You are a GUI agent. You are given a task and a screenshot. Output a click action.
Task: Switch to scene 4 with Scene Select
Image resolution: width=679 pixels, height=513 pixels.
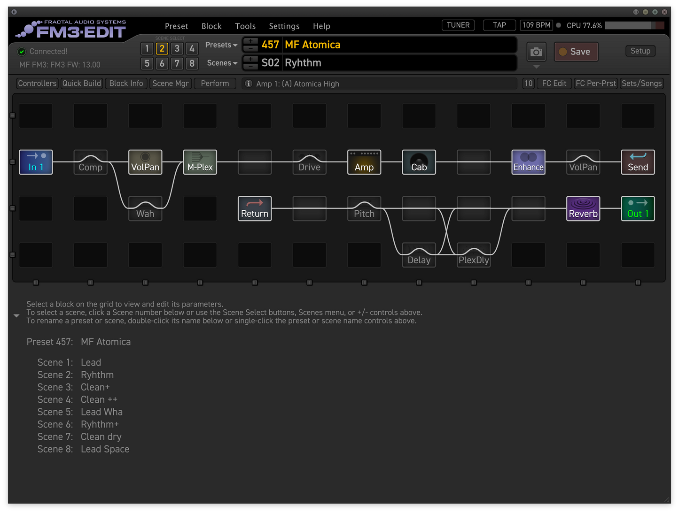tap(192, 48)
